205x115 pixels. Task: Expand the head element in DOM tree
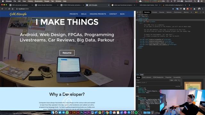[138, 18]
